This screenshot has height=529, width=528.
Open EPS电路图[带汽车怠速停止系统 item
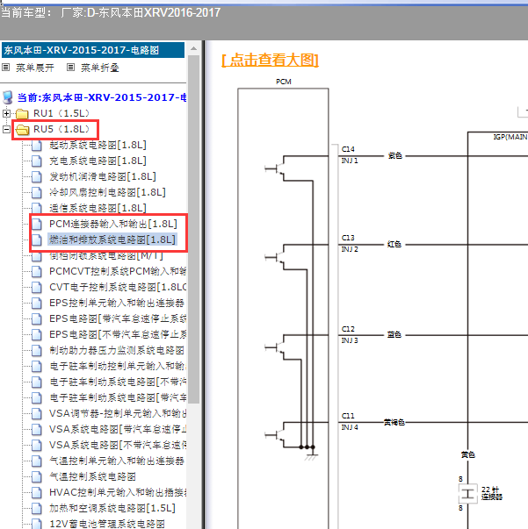click(x=118, y=318)
